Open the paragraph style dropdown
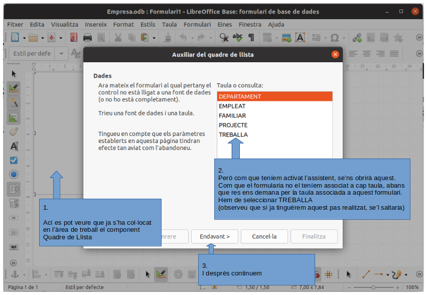The image size is (427, 295). point(61,53)
